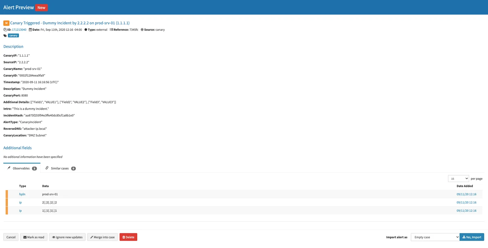The width and height of the screenshot is (488, 248).
Task: Click the link icon on Similar cases tab
Action: 47,168
